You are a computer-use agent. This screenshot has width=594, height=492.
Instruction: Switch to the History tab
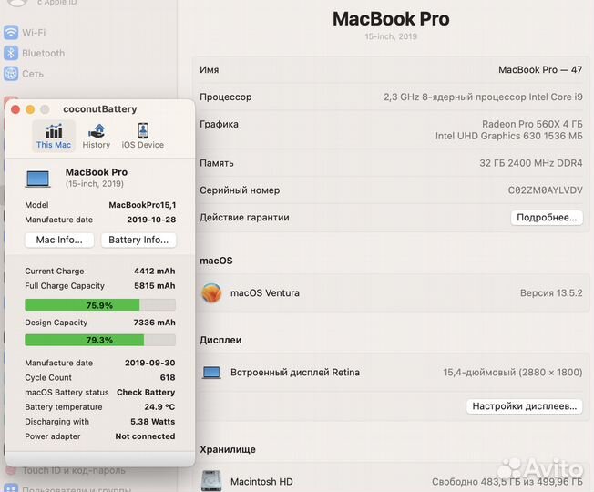[97, 137]
